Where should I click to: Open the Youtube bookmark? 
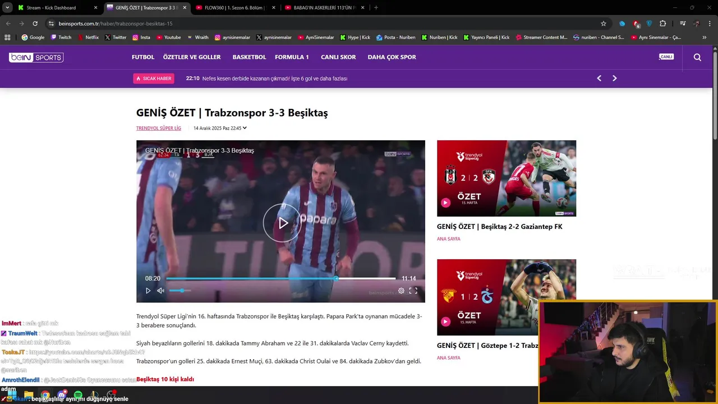(168, 38)
